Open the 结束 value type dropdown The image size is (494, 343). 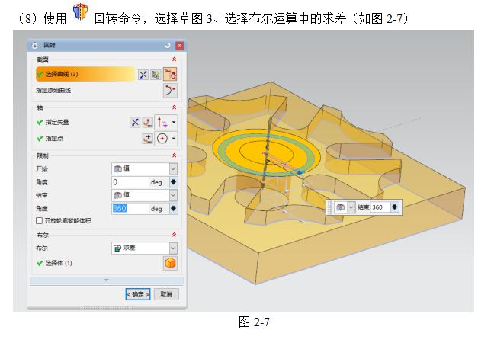click(173, 195)
